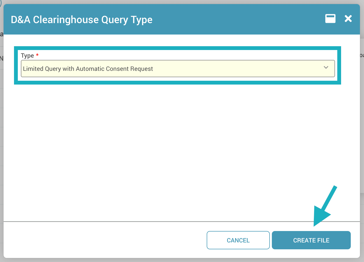
Task: Open the Limited Query with Automatic Consent combo box
Action: pos(178,69)
